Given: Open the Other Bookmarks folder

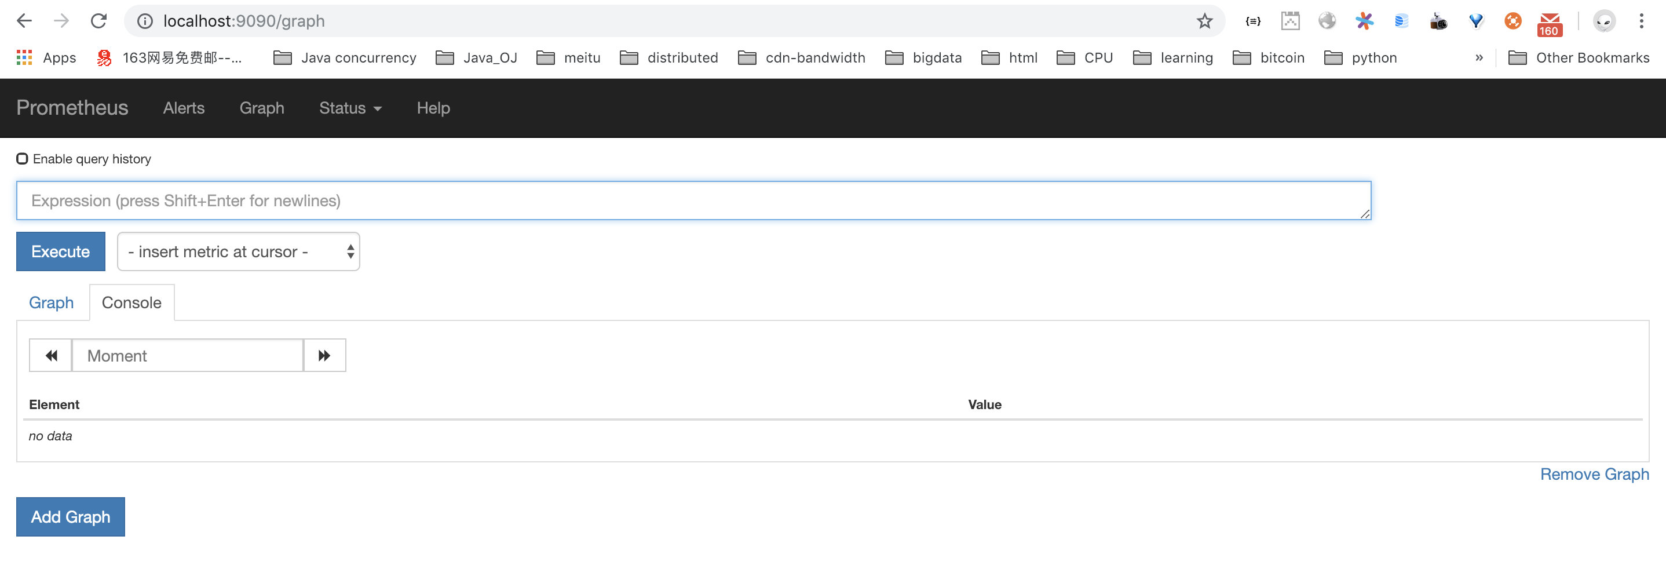Looking at the screenshot, I should click(x=1579, y=57).
